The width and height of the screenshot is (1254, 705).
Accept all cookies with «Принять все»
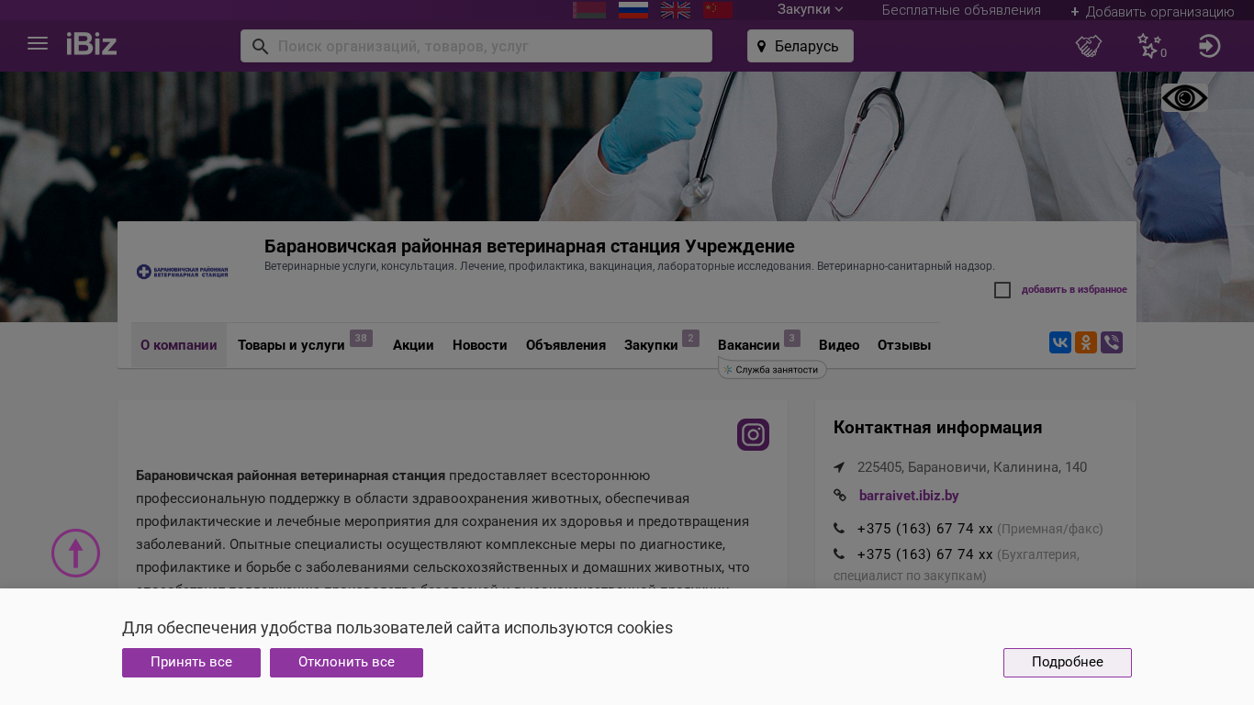tap(191, 663)
